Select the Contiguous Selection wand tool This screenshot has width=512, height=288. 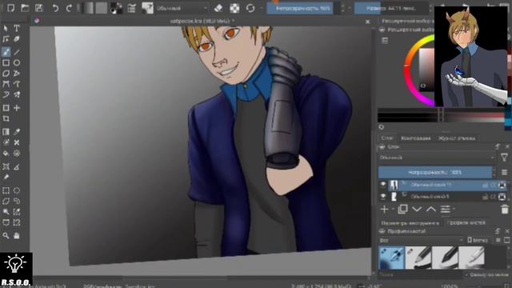(6, 212)
